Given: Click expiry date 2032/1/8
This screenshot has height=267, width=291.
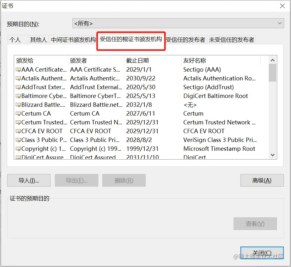Looking at the screenshot, I should pos(139,105).
